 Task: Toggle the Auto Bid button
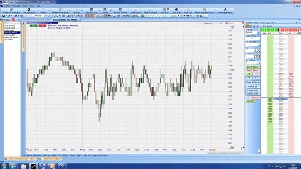pos(250,101)
